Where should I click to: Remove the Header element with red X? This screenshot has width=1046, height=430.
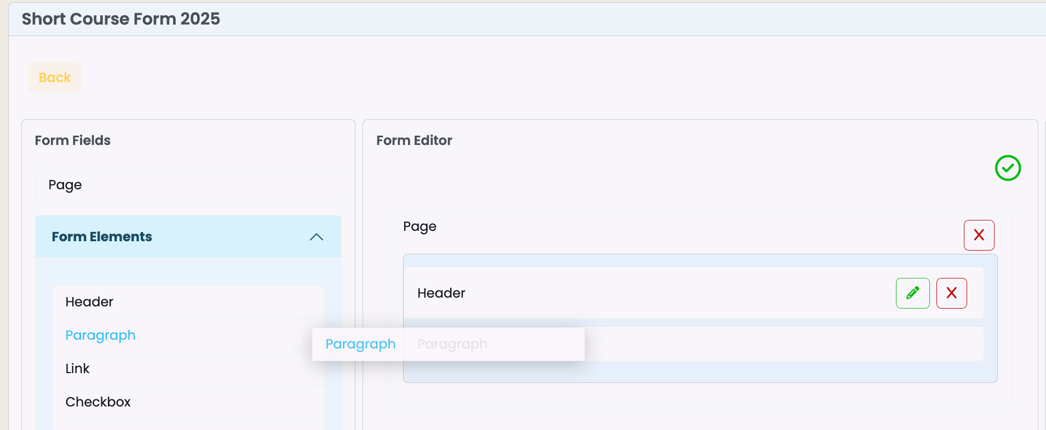tap(952, 293)
